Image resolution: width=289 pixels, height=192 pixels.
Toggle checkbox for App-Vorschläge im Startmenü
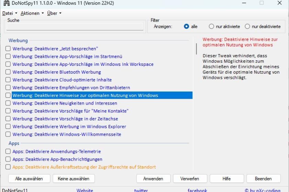tap(8, 56)
